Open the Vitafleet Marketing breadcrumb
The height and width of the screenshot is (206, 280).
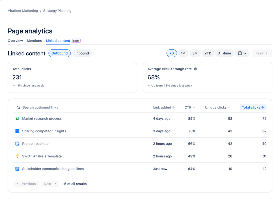pos(23,11)
